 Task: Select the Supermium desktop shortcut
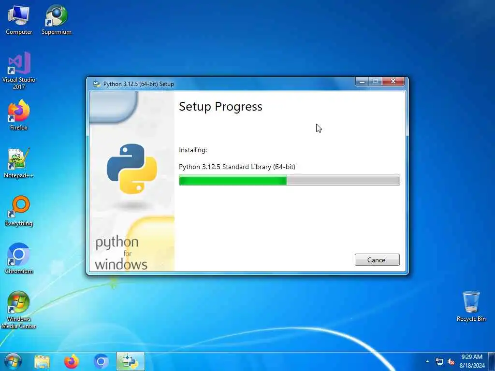pos(57,20)
